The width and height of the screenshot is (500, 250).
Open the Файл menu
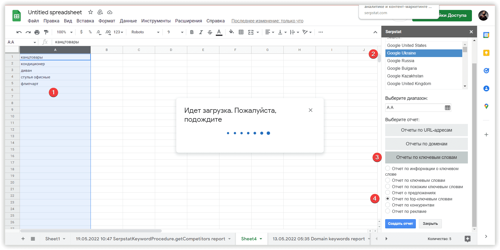(33, 21)
